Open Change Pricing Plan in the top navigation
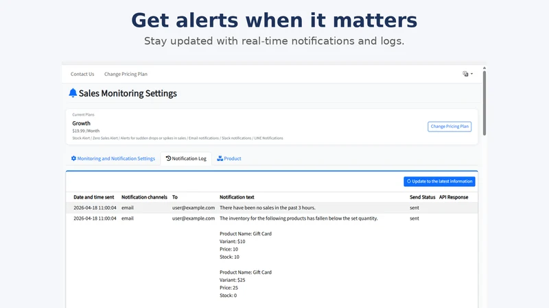The image size is (549, 308). point(126,74)
